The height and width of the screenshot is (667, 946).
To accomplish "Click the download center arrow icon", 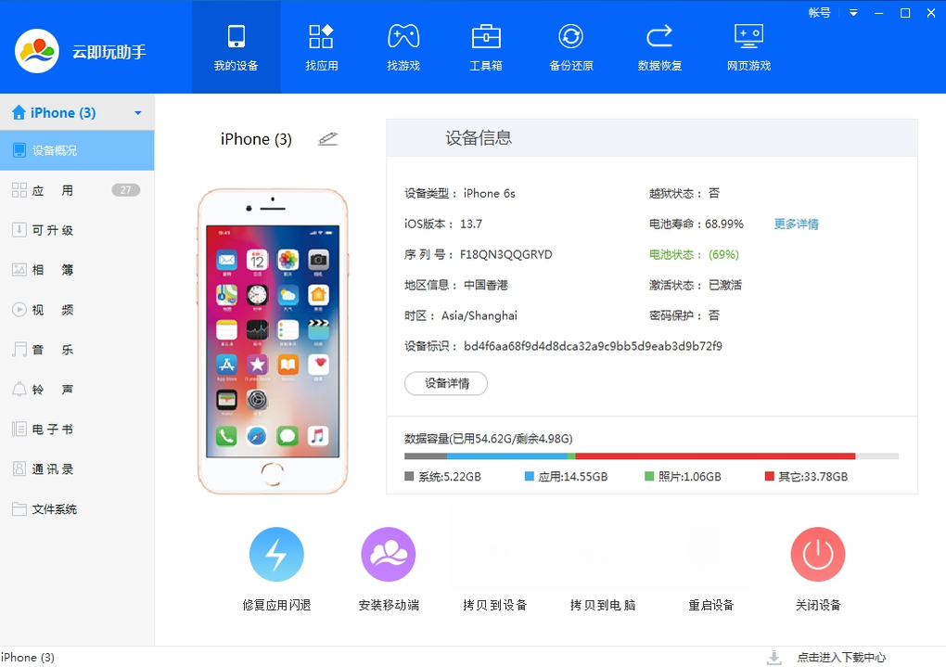I will 774,658.
